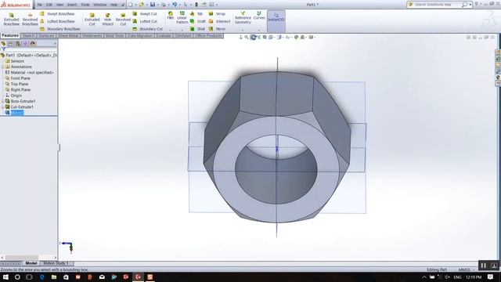The height and width of the screenshot is (282, 501).
Task: Open the Help menu
Action: pyautogui.click(x=114, y=5)
